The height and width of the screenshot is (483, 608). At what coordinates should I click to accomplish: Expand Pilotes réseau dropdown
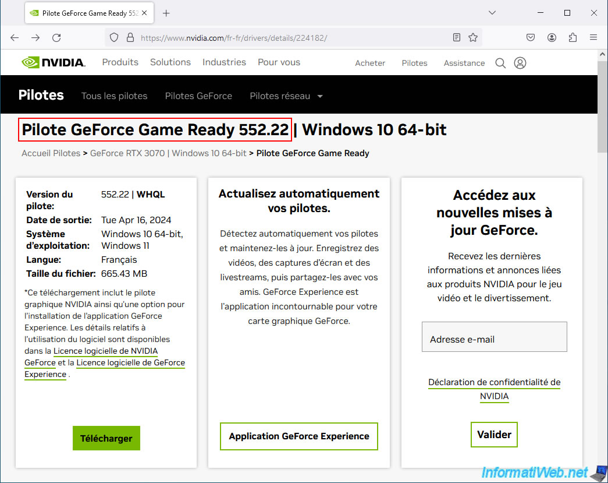click(x=286, y=96)
